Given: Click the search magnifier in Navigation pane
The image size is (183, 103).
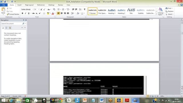Looking at the screenshot, I should tap(23, 23).
